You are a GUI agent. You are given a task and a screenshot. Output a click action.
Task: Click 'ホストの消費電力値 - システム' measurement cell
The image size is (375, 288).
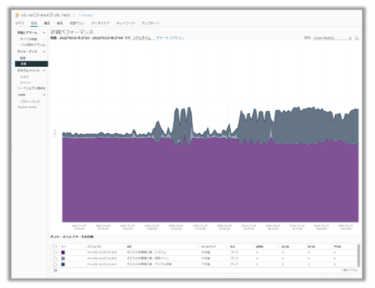[x=147, y=252]
